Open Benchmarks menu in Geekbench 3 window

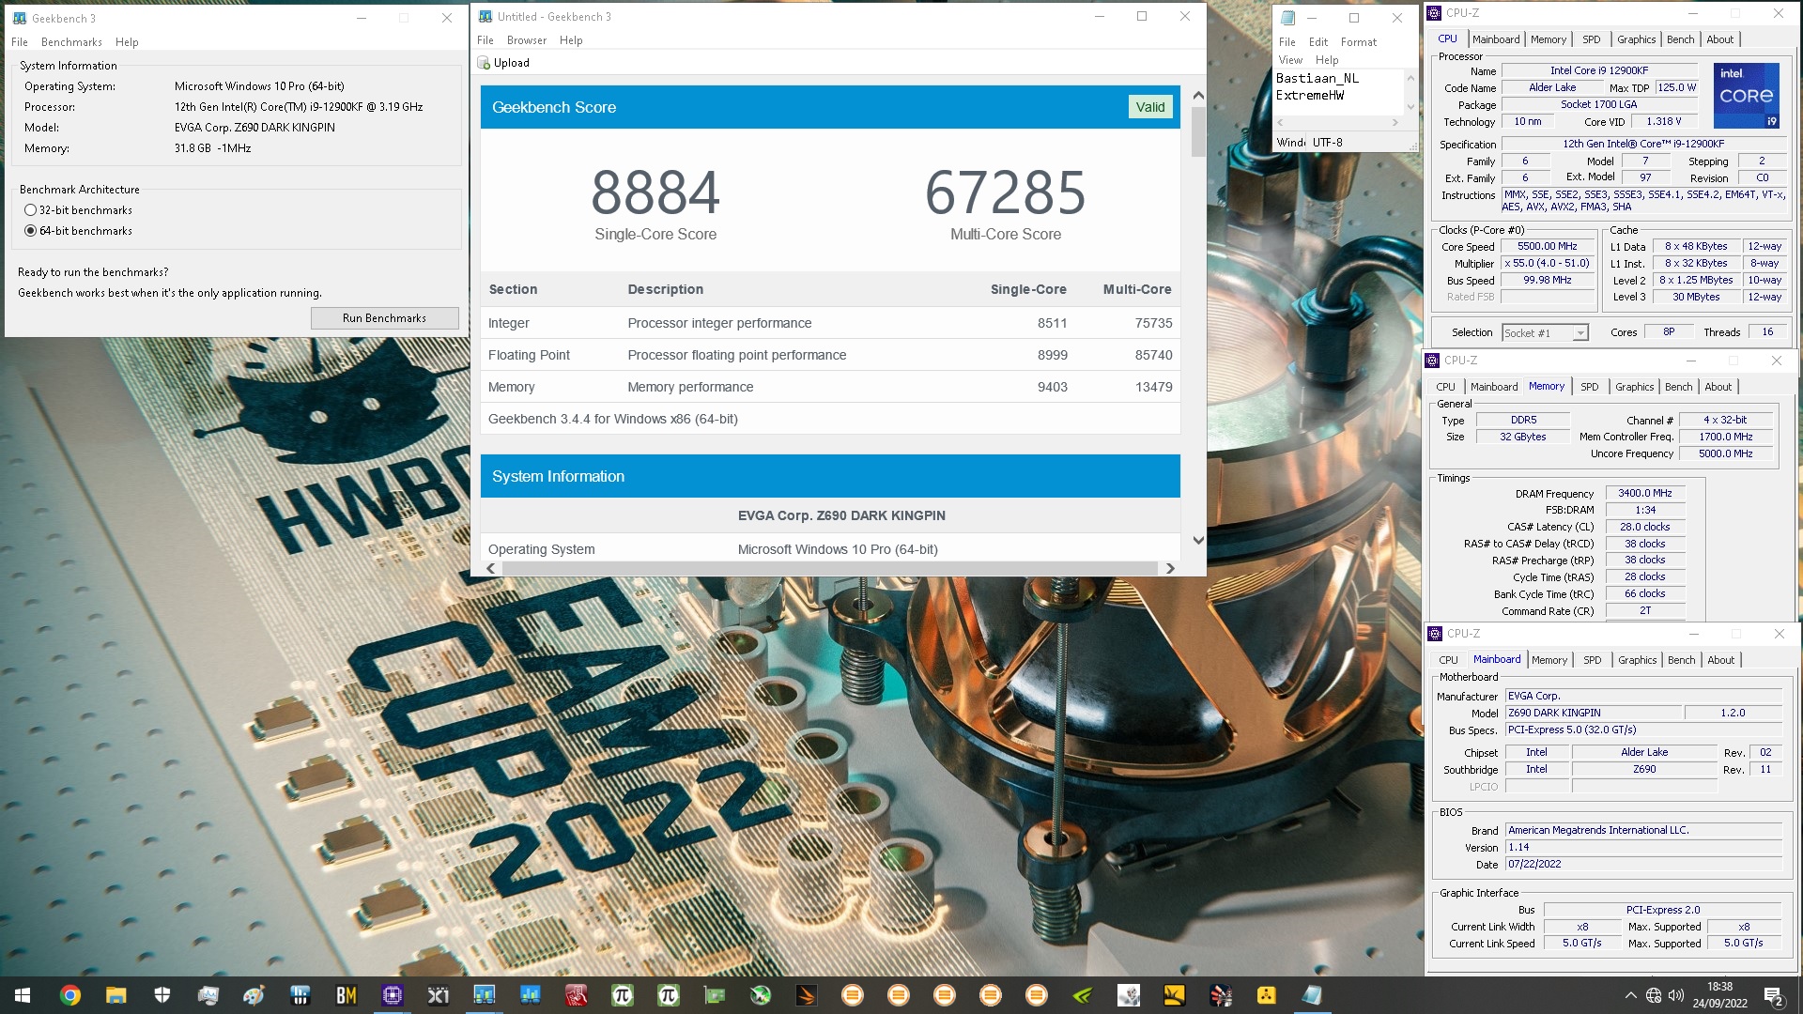point(71,42)
